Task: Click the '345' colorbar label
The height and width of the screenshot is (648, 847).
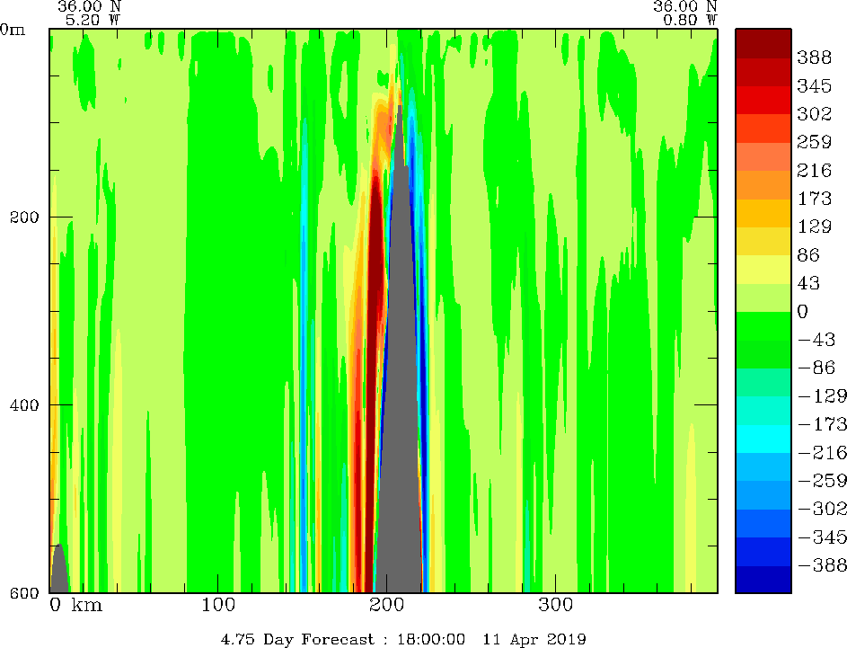Action: point(814,85)
